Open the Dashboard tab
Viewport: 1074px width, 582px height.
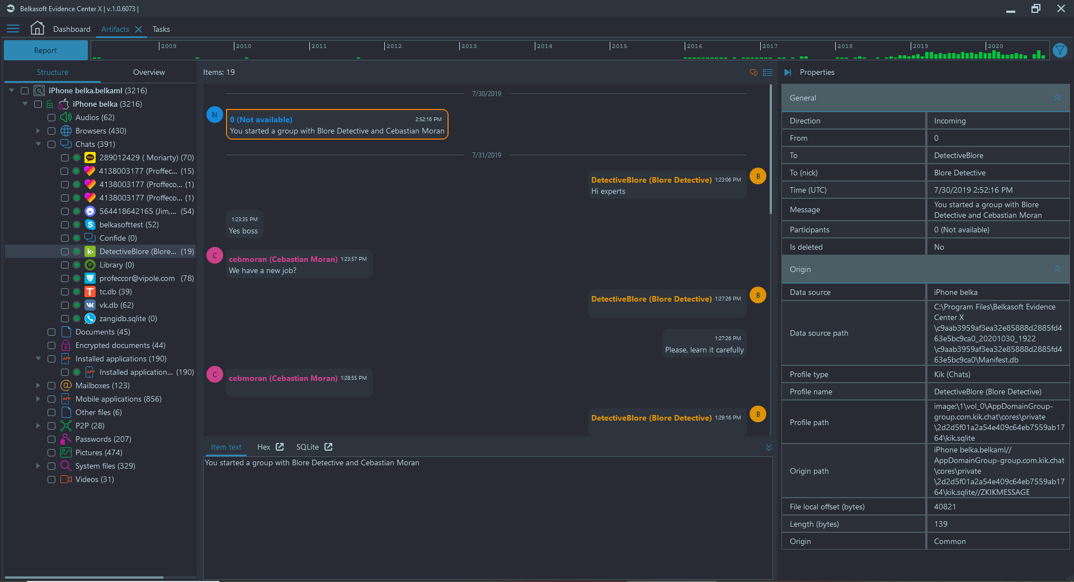(x=72, y=29)
